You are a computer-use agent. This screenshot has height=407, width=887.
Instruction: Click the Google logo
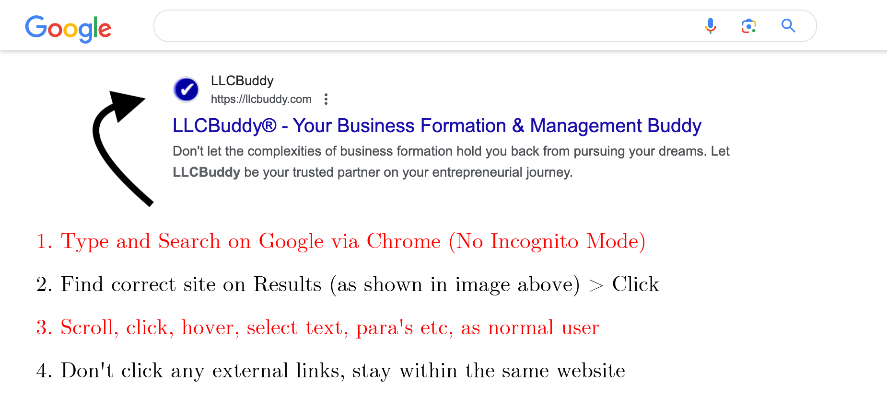[68, 29]
